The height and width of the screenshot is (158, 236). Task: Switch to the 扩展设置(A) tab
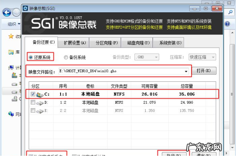(74, 43)
